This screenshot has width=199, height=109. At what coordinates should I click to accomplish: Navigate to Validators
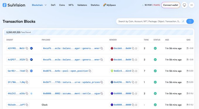pos(82,5)
